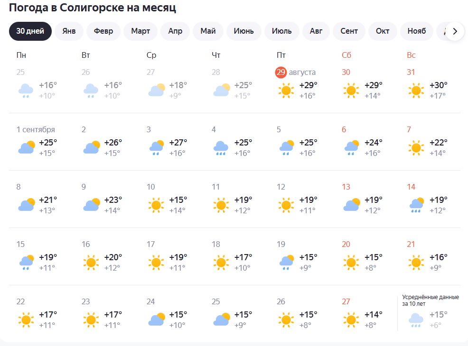This screenshot has width=468, height=346.
Task: Open the forecast for September 19
Action: click(x=297, y=257)
